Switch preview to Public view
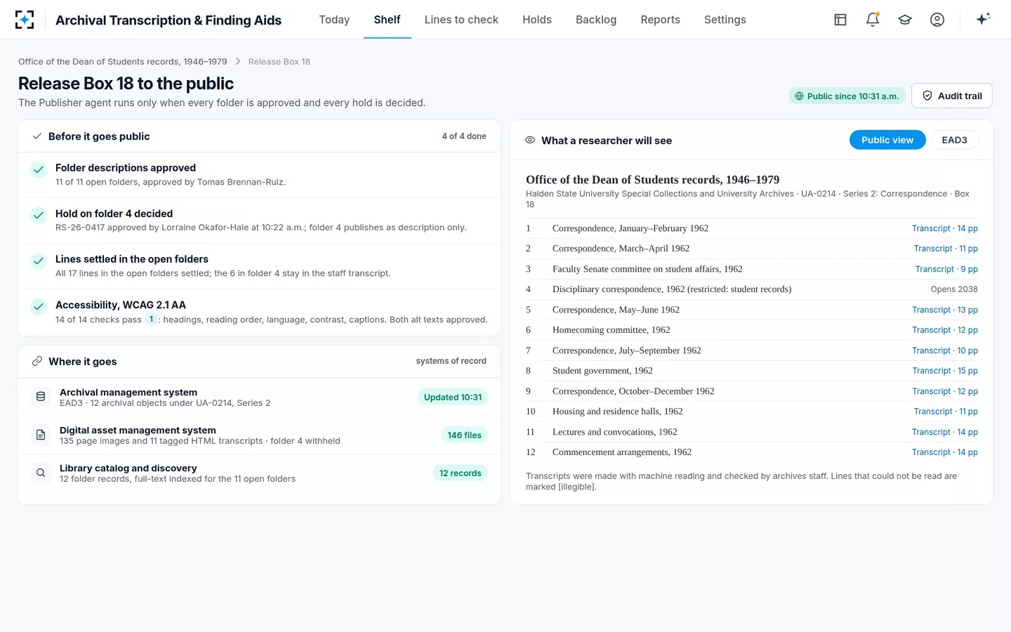1011x632 pixels. point(887,140)
